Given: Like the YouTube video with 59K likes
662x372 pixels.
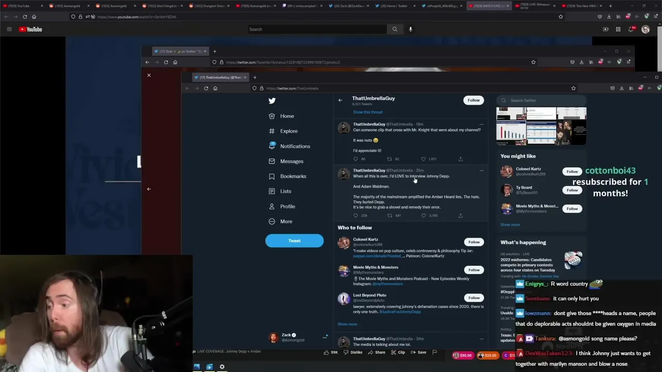Looking at the screenshot, I should tap(330, 352).
